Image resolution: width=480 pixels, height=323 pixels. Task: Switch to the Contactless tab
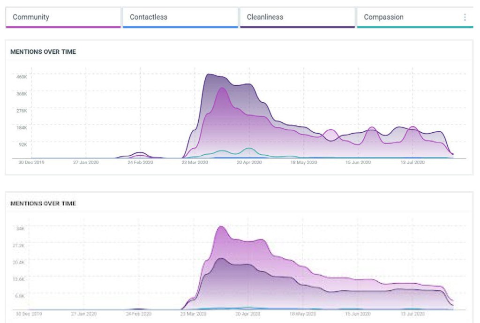click(x=148, y=17)
